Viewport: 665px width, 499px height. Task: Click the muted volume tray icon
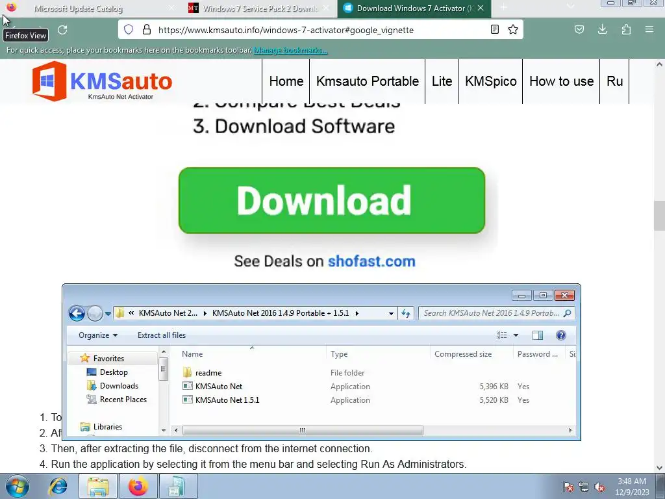599,487
